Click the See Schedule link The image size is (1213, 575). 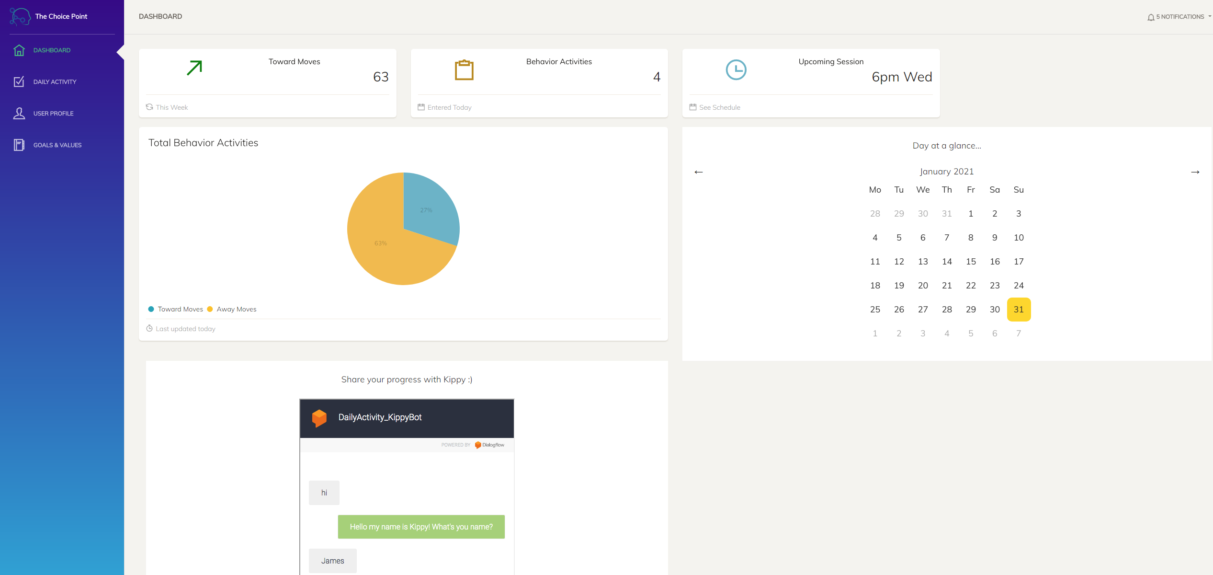719,107
